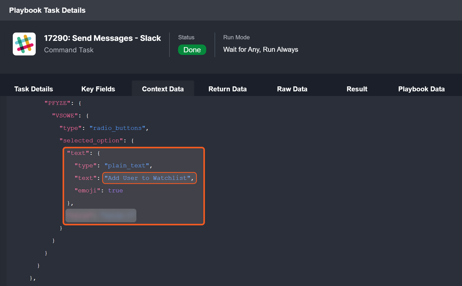This screenshot has height=286, width=462.
Task: Click the Command Task subtitle
Action: (69, 50)
